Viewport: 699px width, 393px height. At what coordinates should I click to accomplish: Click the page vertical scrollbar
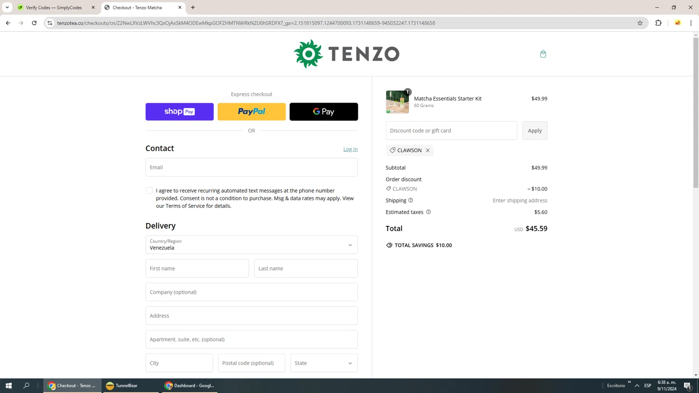click(696, 113)
